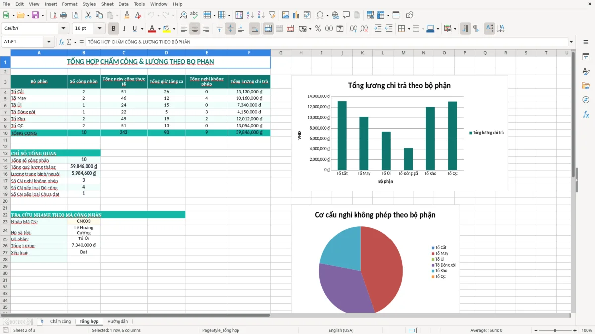Open sidebar Navigator compass icon
This screenshot has height=334, width=595.
tap(586, 100)
